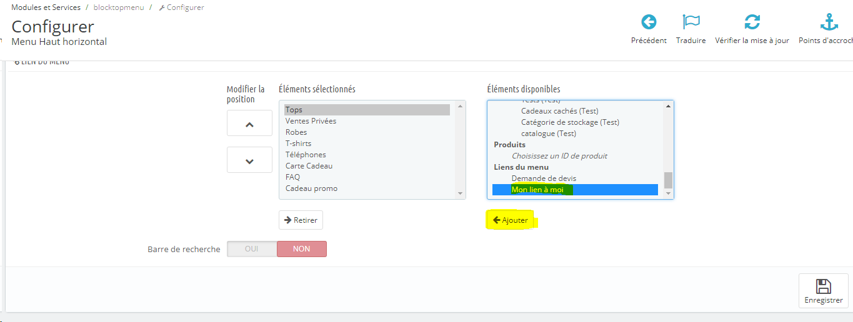Click up arrow of Éléments sélectionnés scrollbar

(x=461, y=106)
